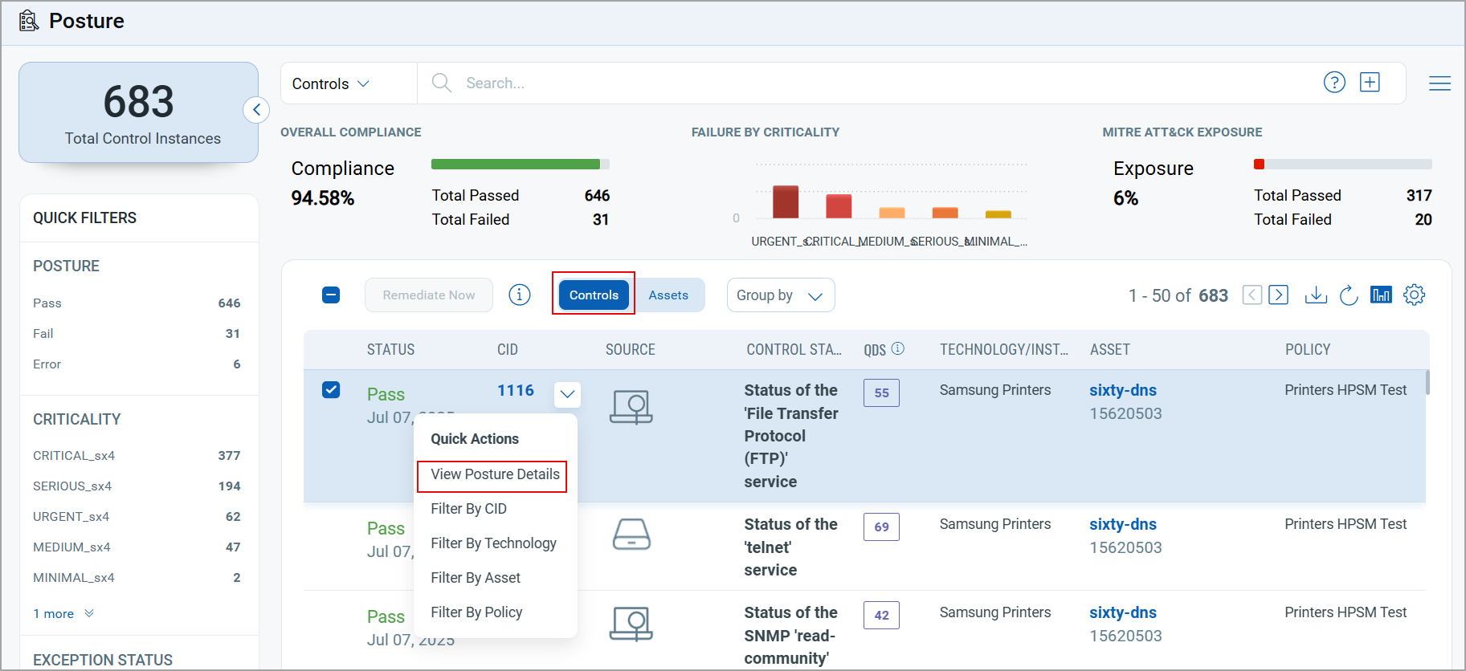Screen dimensions: 1466x671
Task: Click info icon beside Remediate Now
Action: coord(520,295)
